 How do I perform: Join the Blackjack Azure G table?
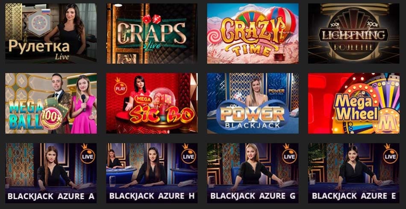pos(253,173)
